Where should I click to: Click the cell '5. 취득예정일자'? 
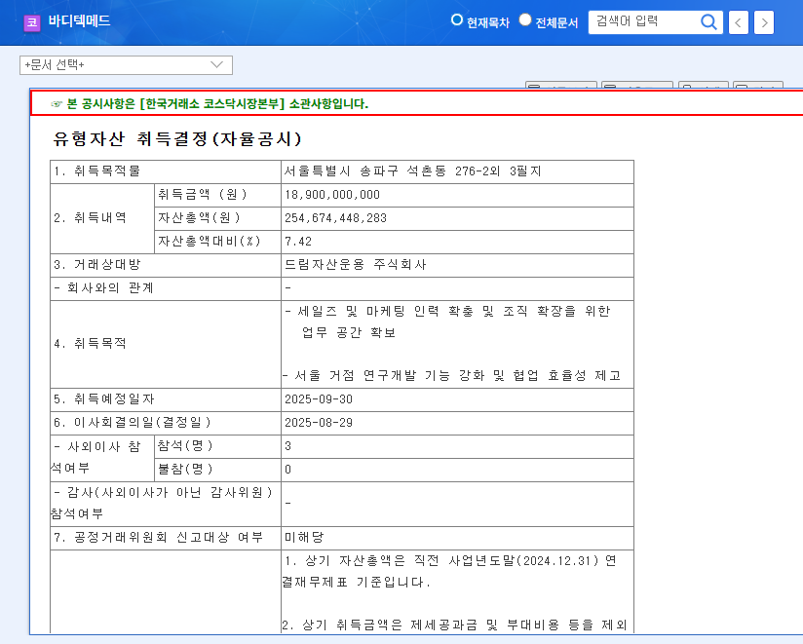pyautogui.click(x=166, y=399)
